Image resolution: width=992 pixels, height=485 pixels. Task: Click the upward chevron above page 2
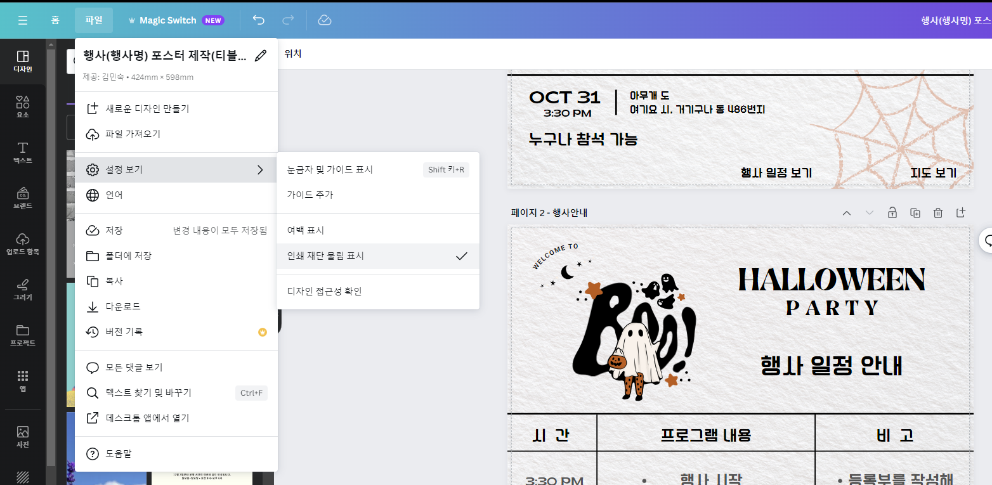click(846, 213)
